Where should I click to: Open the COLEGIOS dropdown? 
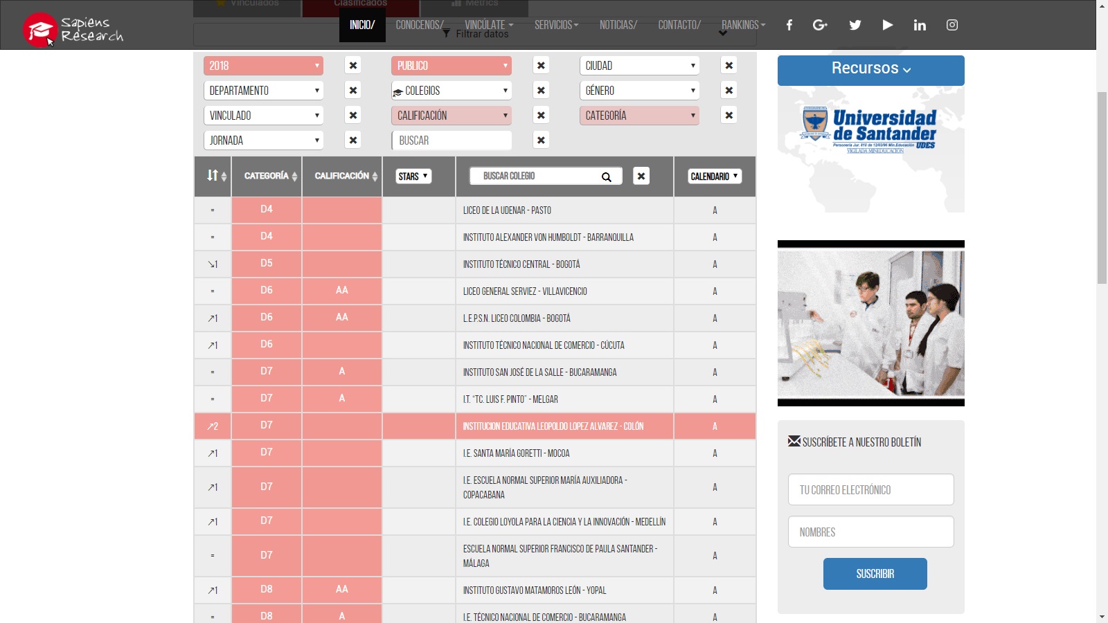click(x=452, y=91)
